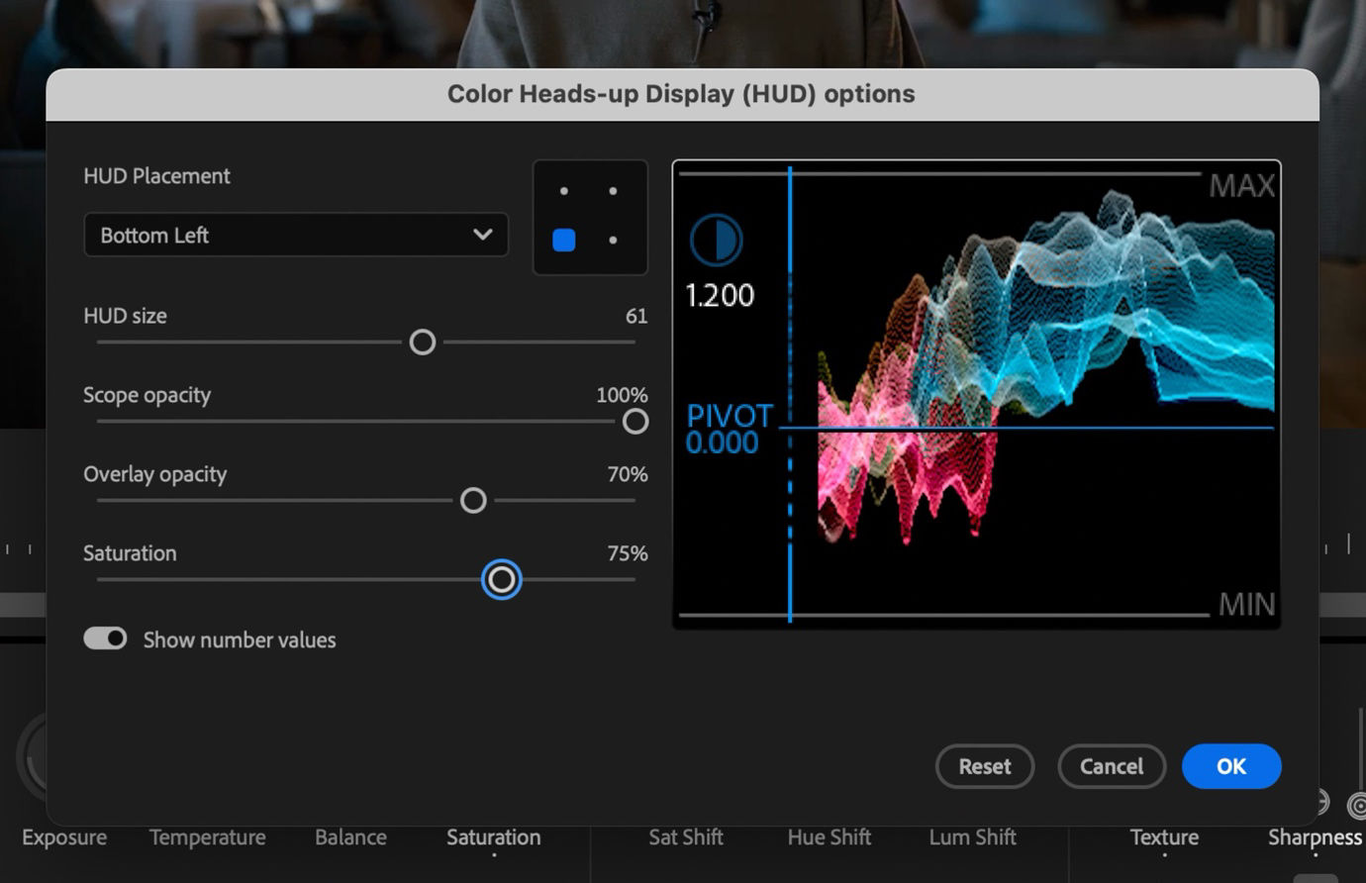This screenshot has height=883, width=1366.
Task: Select the bottom-right HUD placement dot
Action: 615,241
